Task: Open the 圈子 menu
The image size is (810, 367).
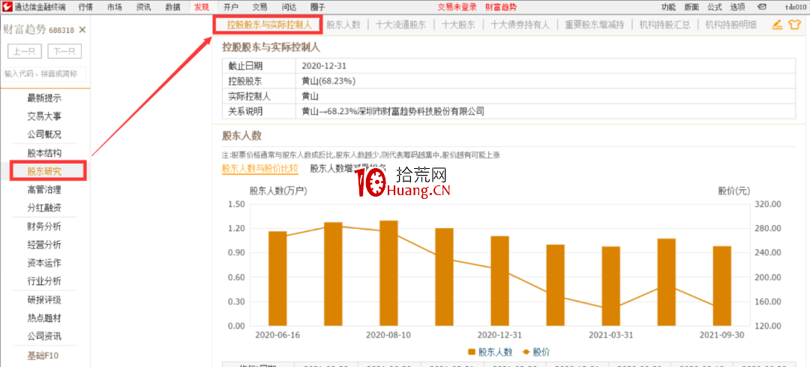Action: point(318,7)
